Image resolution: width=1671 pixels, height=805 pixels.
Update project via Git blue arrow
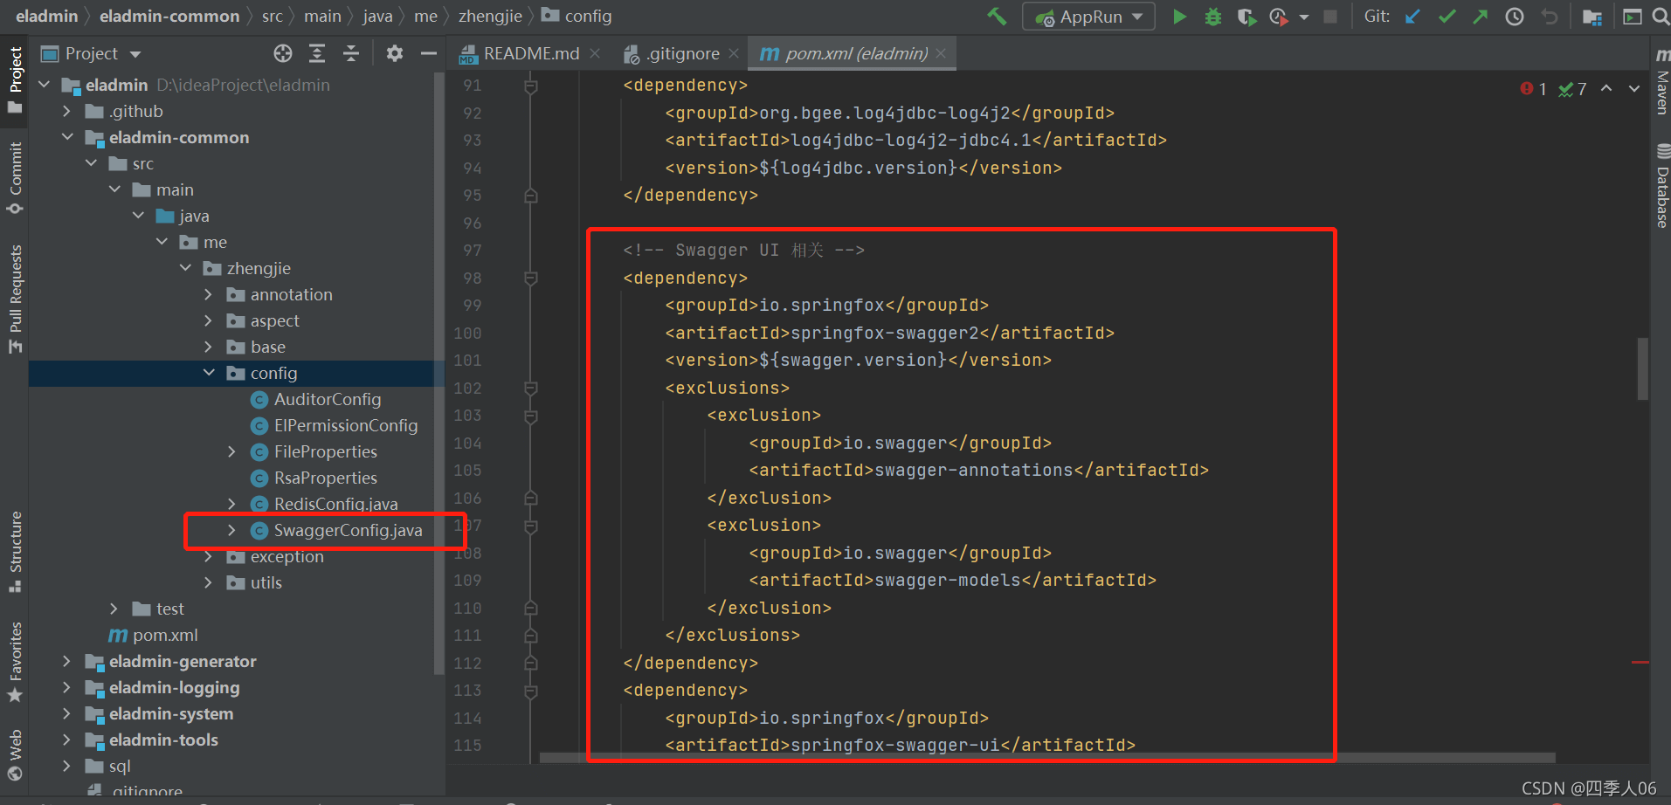tap(1412, 17)
